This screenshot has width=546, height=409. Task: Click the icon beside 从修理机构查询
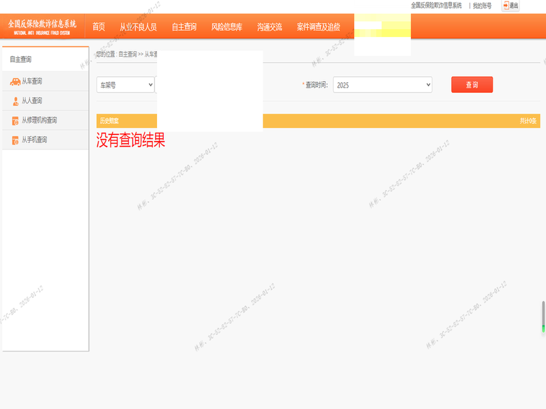point(15,121)
